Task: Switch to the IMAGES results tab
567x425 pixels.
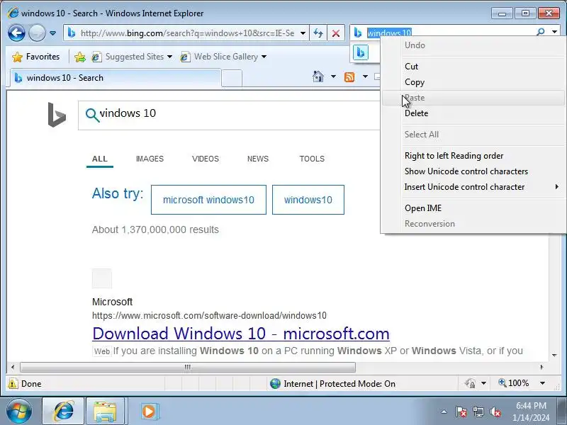Action: coord(150,159)
